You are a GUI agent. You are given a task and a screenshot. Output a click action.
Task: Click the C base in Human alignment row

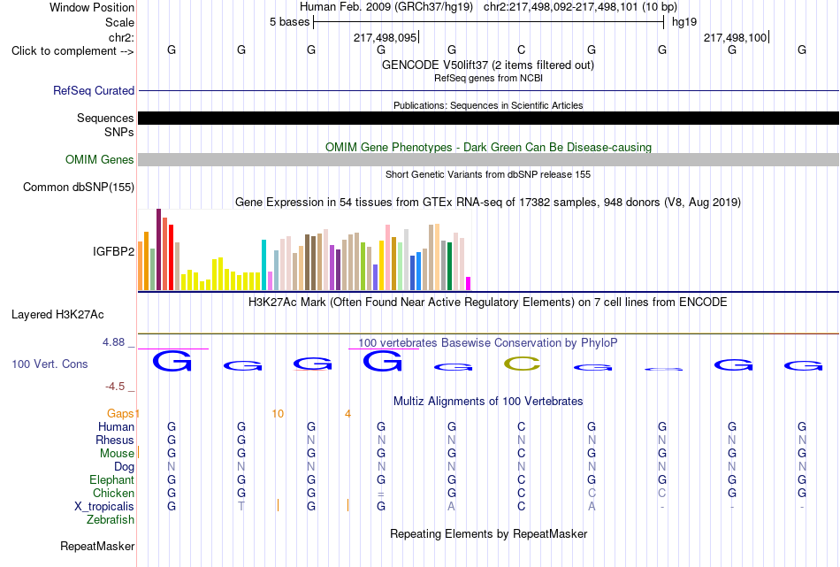pyautogui.click(x=522, y=426)
